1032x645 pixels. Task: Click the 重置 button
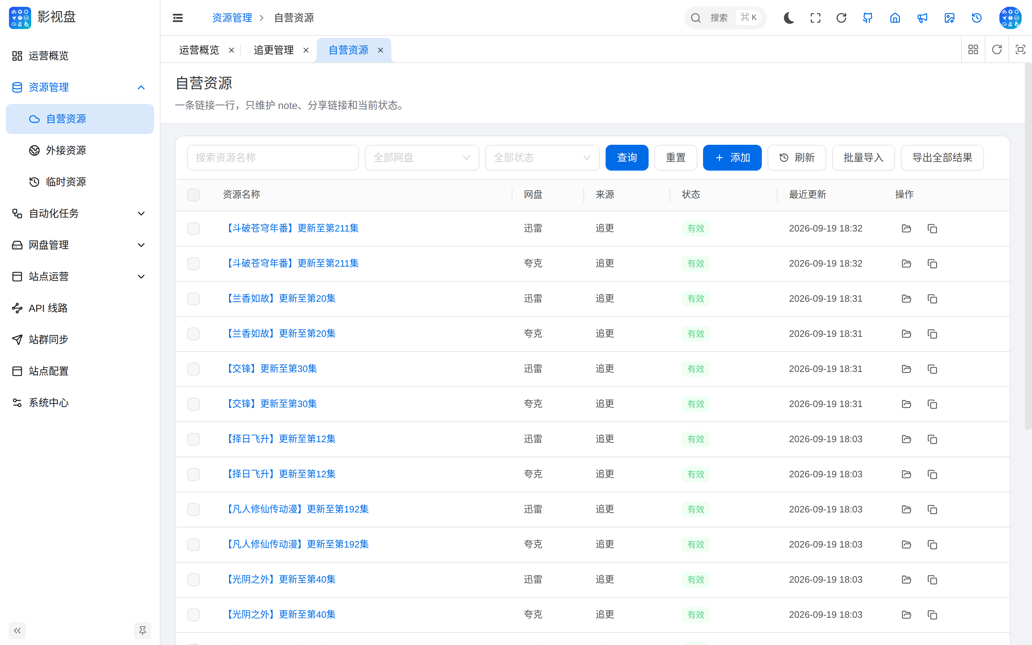coord(675,158)
